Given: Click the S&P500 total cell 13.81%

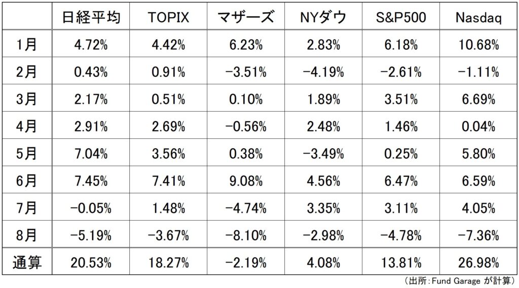Looking at the screenshot, I should [x=400, y=263].
